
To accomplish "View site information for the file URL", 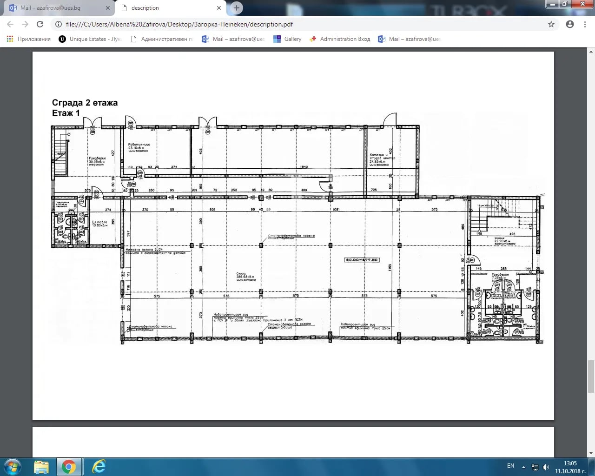I will click(x=58, y=24).
